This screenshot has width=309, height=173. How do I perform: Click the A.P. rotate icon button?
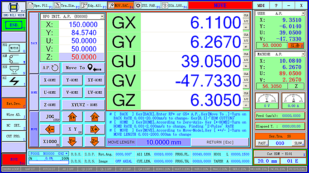(x=50, y=68)
